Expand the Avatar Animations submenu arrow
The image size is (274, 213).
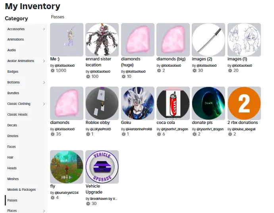point(44,61)
